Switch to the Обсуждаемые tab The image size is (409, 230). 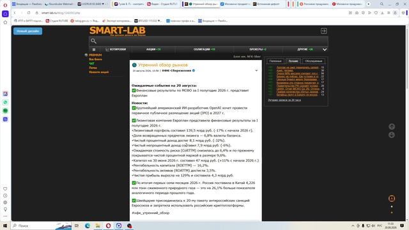coord(314,61)
